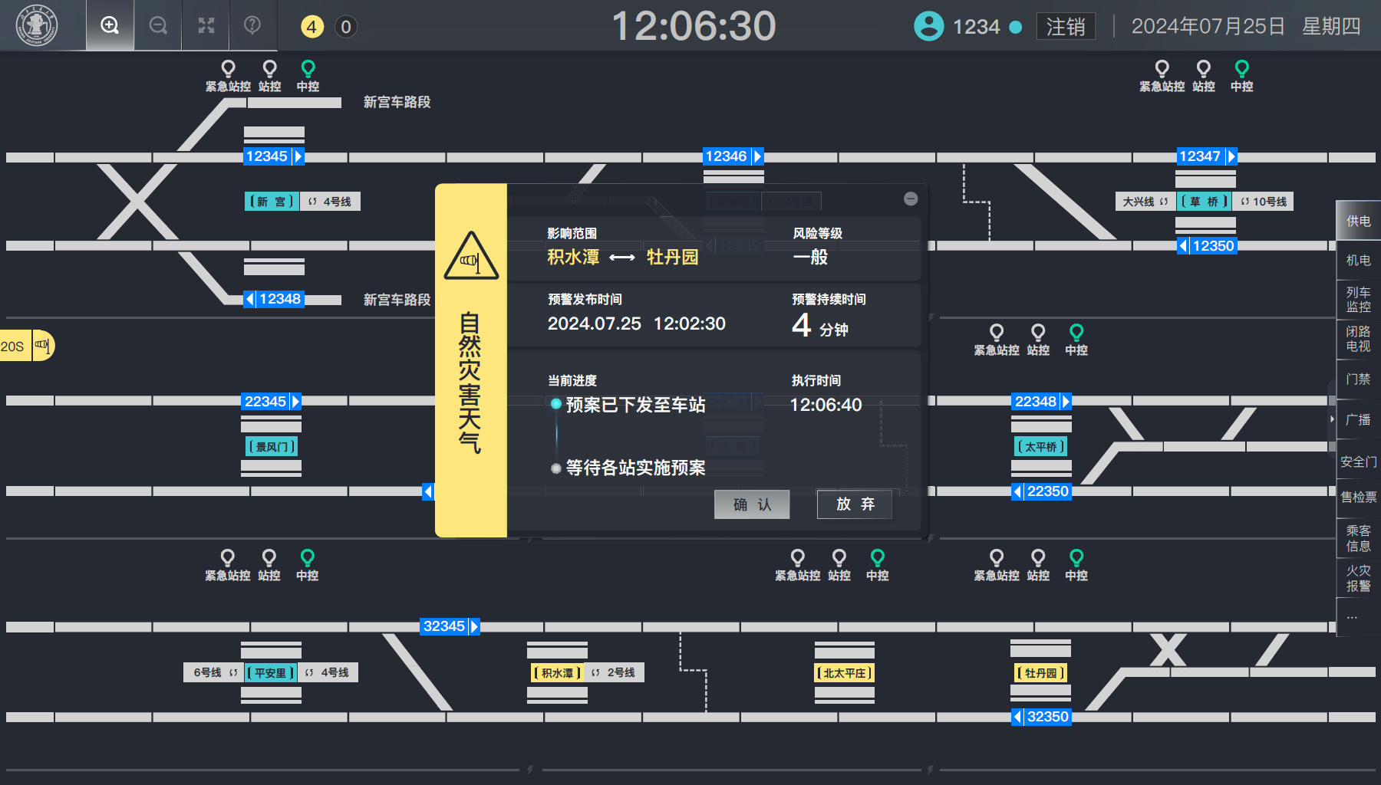Open the 火灾报警 sidebar tab
This screenshot has width=1381, height=785.
pos(1358,578)
